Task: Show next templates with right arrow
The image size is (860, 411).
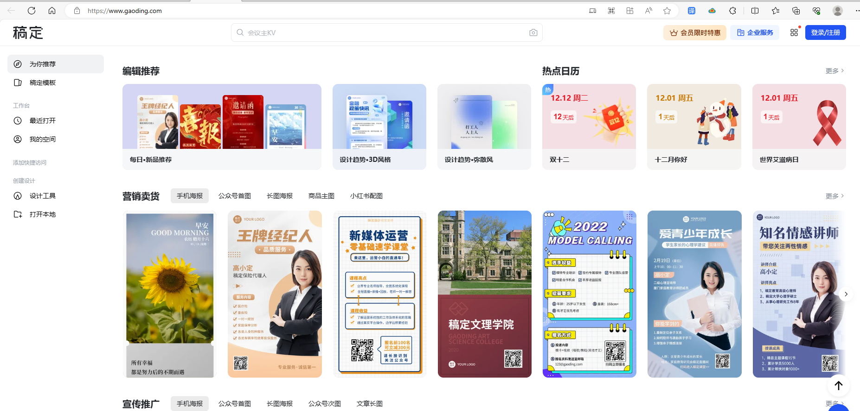Action: [x=846, y=294]
